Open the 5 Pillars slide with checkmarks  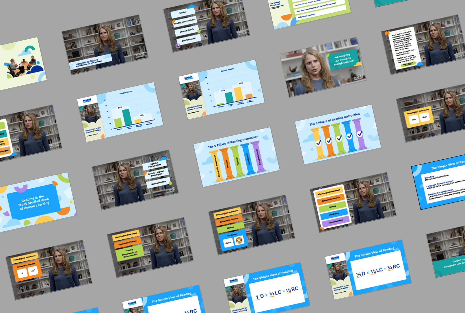(338, 135)
